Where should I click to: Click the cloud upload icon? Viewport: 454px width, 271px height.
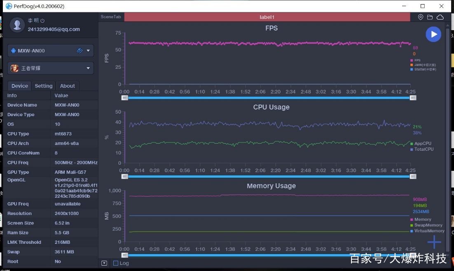440,17
